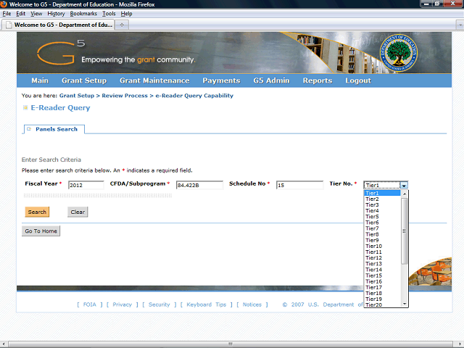Image resolution: width=464 pixels, height=348 pixels.
Task: Click the Department of Education seal logo
Action: tap(399, 53)
